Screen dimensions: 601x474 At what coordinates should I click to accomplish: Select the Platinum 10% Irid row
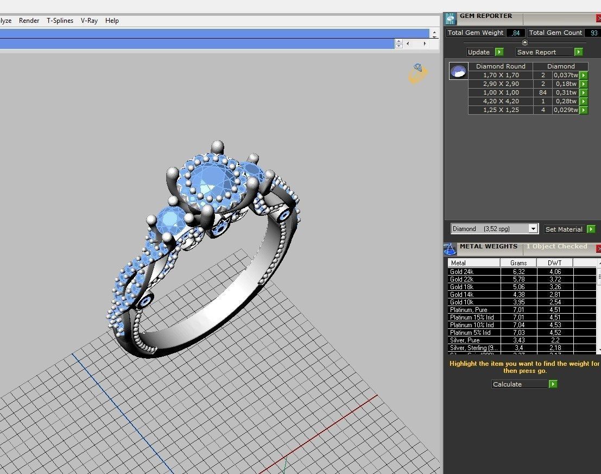[522, 325]
